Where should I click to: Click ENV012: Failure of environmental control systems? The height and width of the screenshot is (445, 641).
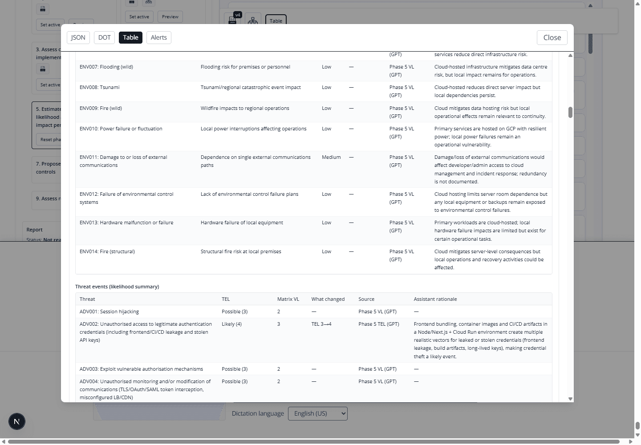pyautogui.click(x=126, y=198)
